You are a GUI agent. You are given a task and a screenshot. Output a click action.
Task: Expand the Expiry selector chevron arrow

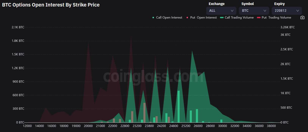(x=297, y=11)
